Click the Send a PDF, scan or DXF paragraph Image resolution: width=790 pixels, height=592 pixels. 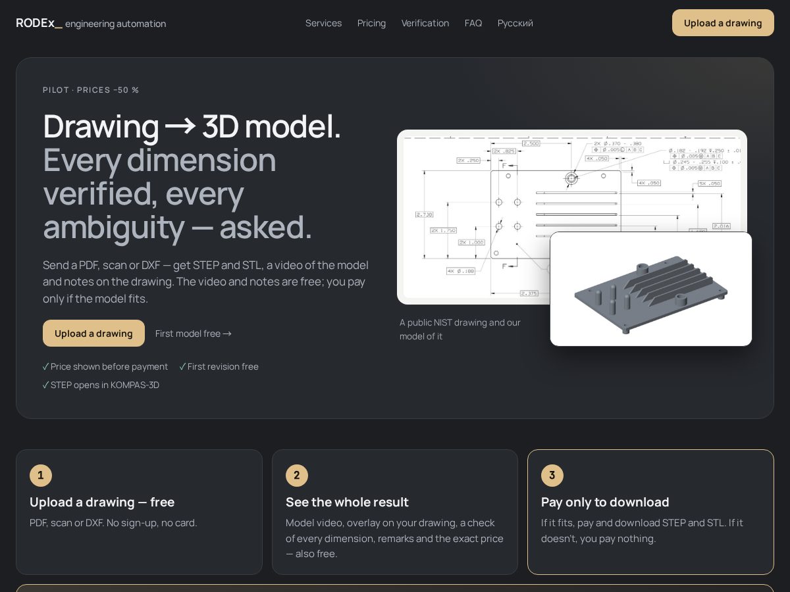[205, 282]
